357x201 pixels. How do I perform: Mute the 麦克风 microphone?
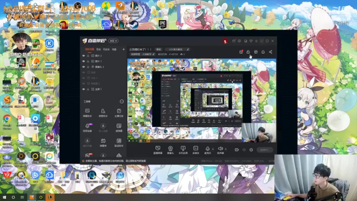pyautogui.click(x=208, y=150)
